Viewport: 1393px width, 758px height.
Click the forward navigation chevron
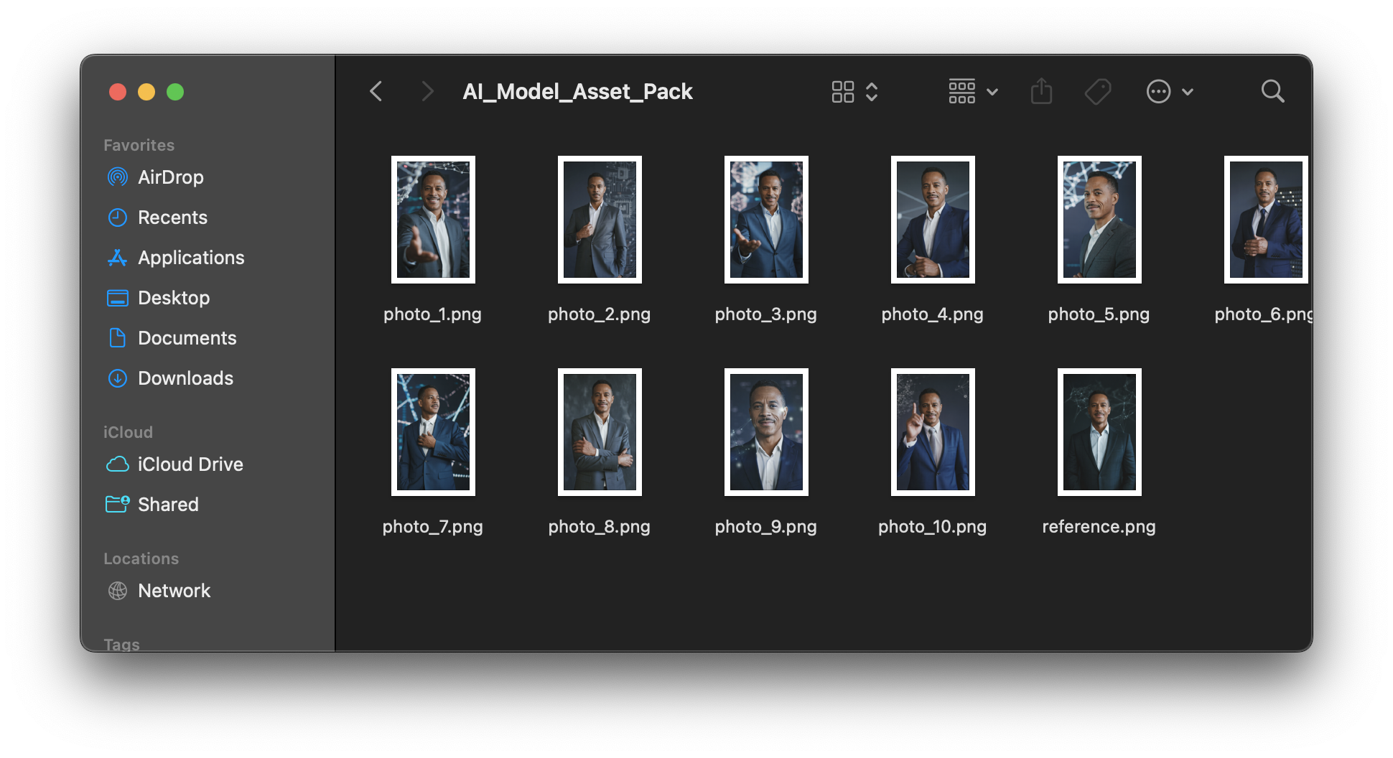coord(427,91)
